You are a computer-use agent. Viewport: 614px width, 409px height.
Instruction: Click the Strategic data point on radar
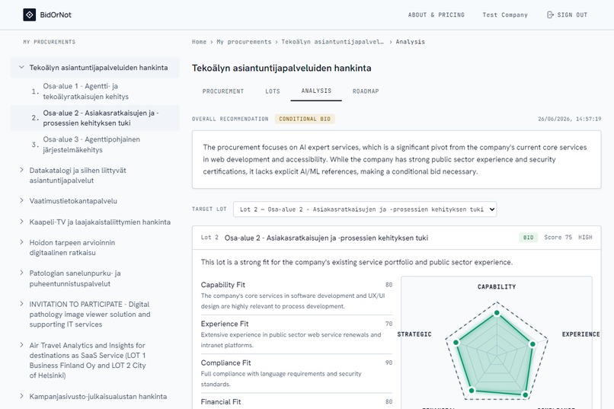tap(456, 343)
